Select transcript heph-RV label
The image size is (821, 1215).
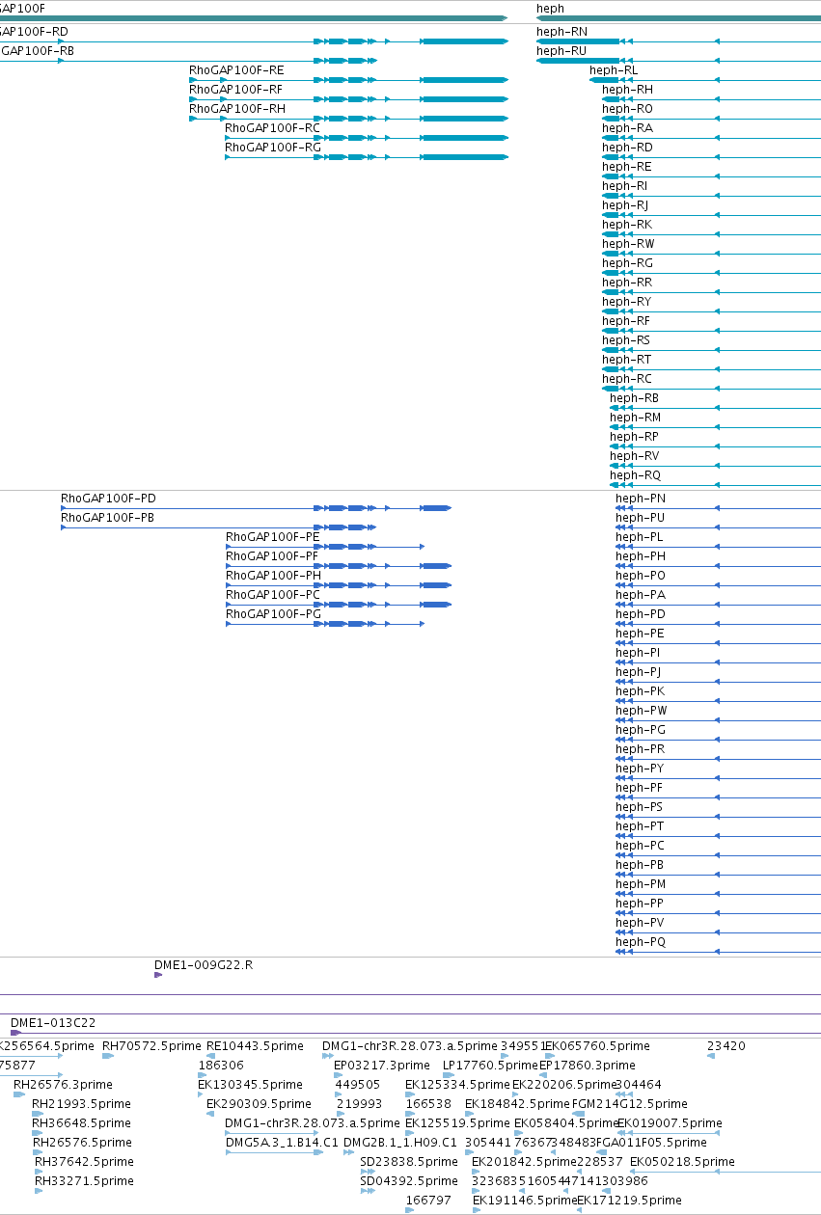click(635, 456)
